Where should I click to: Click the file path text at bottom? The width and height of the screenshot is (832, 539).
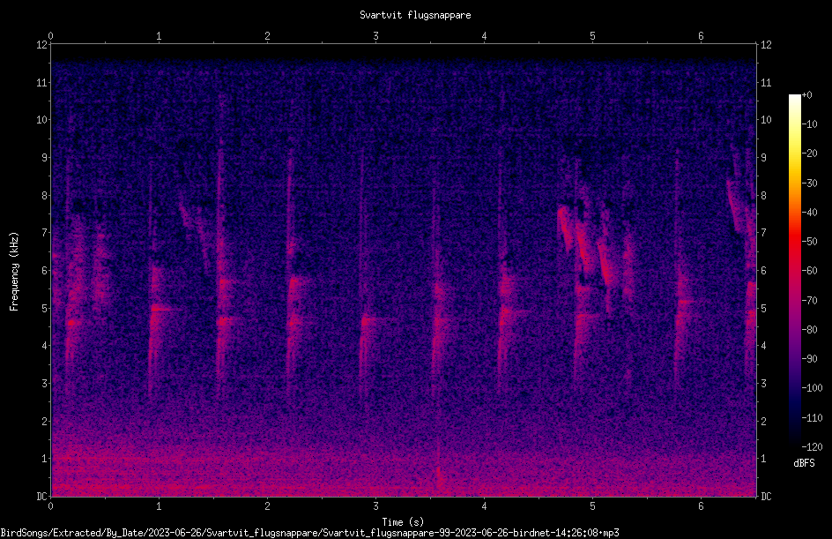point(309,533)
